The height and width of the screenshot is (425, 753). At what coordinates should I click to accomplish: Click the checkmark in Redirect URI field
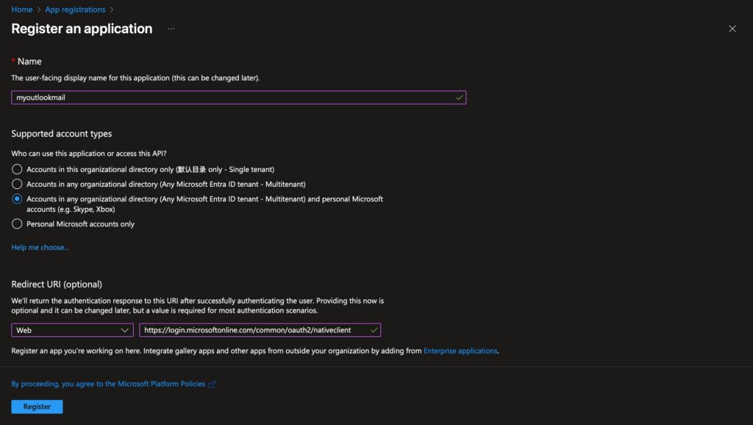[374, 330]
